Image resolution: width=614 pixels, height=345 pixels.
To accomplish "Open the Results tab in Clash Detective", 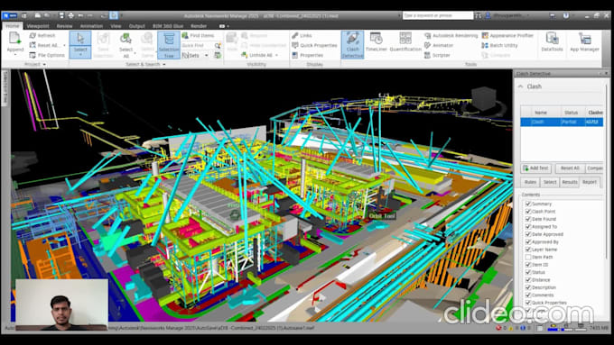I will click(x=570, y=182).
